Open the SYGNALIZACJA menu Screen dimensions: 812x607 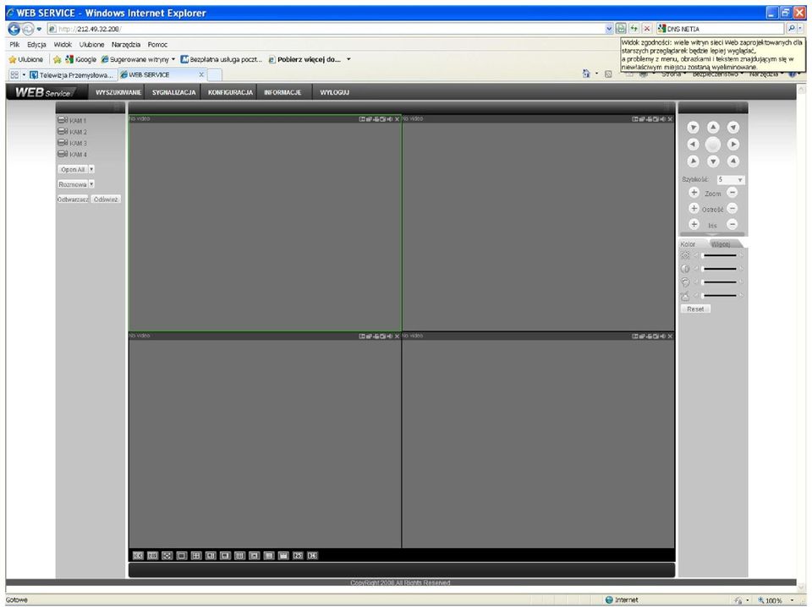[x=174, y=92]
